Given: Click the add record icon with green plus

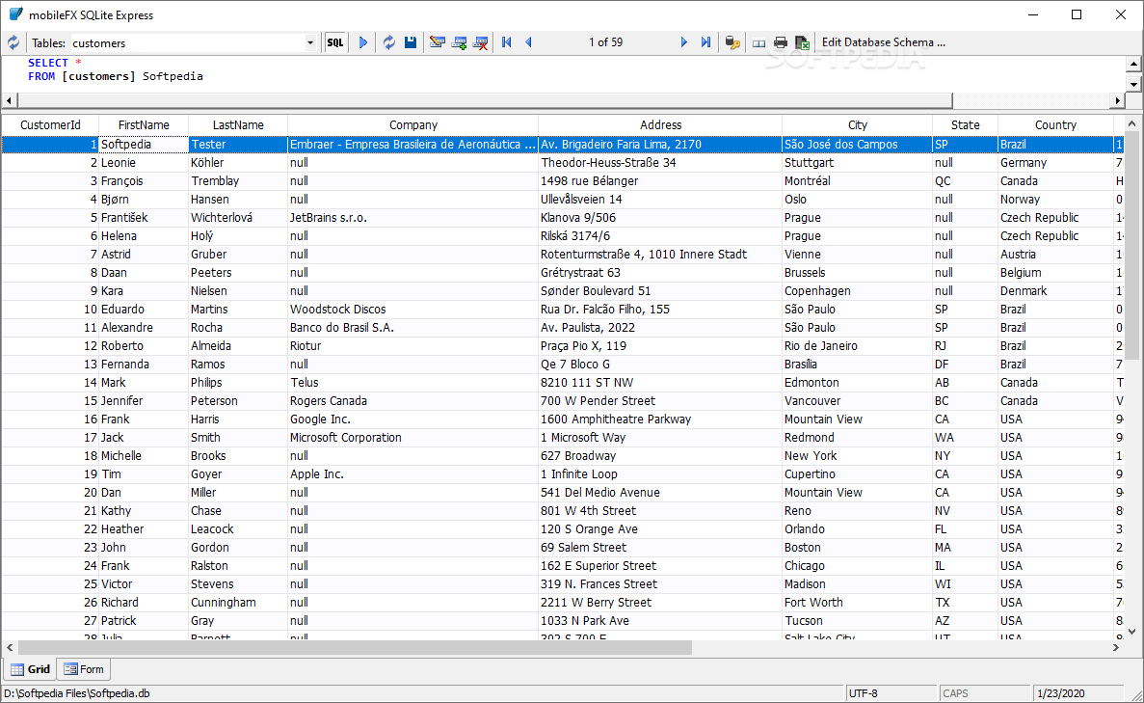Looking at the screenshot, I should pos(459,42).
